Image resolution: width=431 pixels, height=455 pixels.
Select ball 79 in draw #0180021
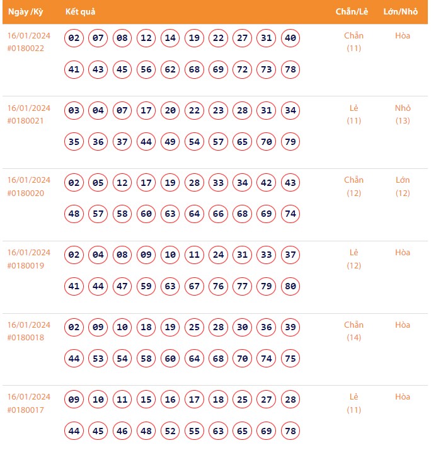pos(290,142)
